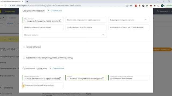The height and width of the screenshot is (96, 172).
Task: Click X icon beside Содержание операции
Action: point(48,11)
